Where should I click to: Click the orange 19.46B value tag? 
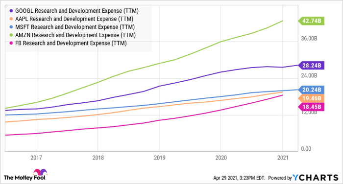(x=311, y=98)
